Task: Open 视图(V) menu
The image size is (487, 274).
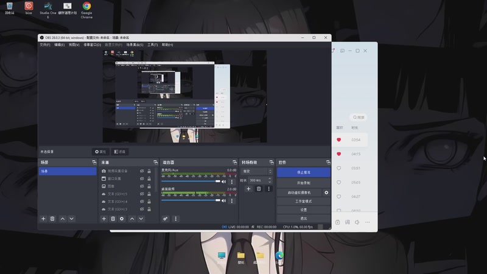Action: coord(74,44)
